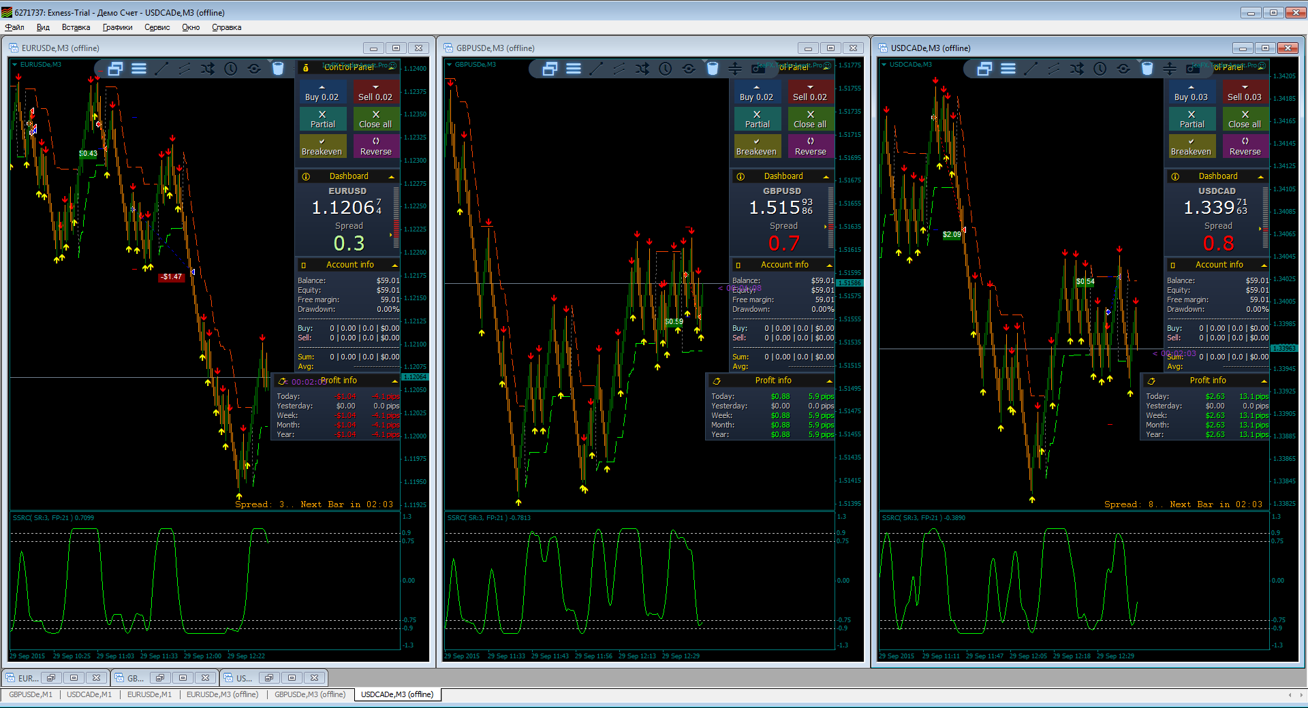Click vertical price meter bar beside GBPUSD dashboard
This screenshot has height=708, width=1308.
tap(831, 218)
